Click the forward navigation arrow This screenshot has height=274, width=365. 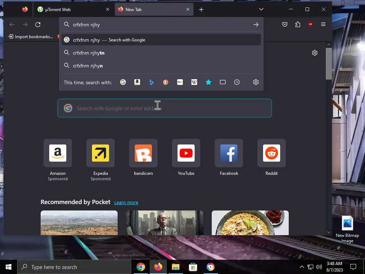click(x=25, y=25)
